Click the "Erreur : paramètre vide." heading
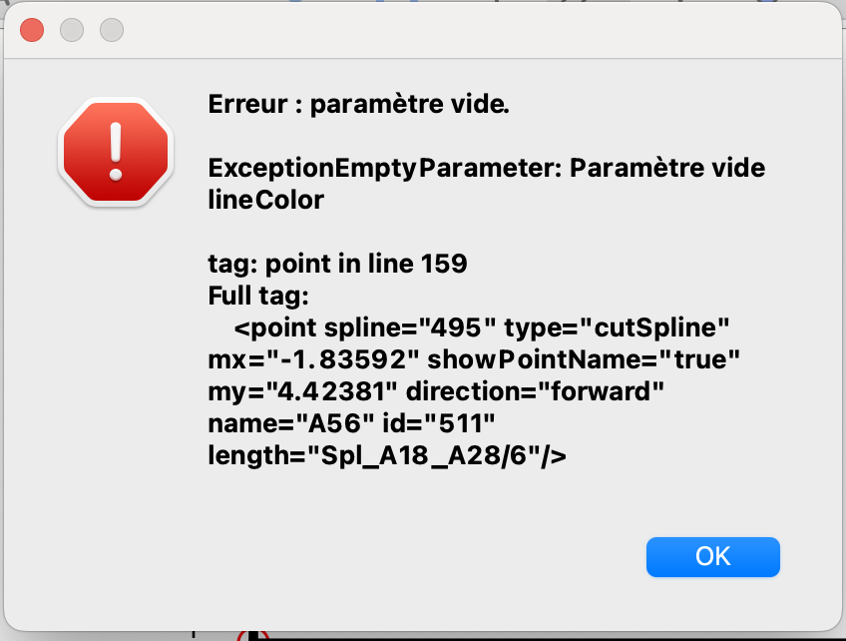The width and height of the screenshot is (846, 641). pos(359,104)
